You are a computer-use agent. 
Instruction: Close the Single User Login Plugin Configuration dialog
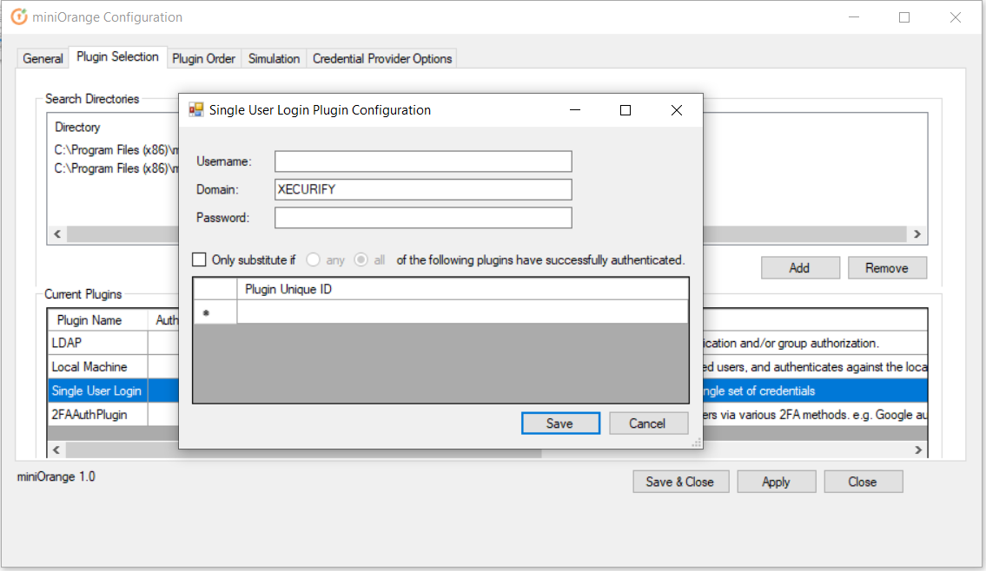click(677, 110)
